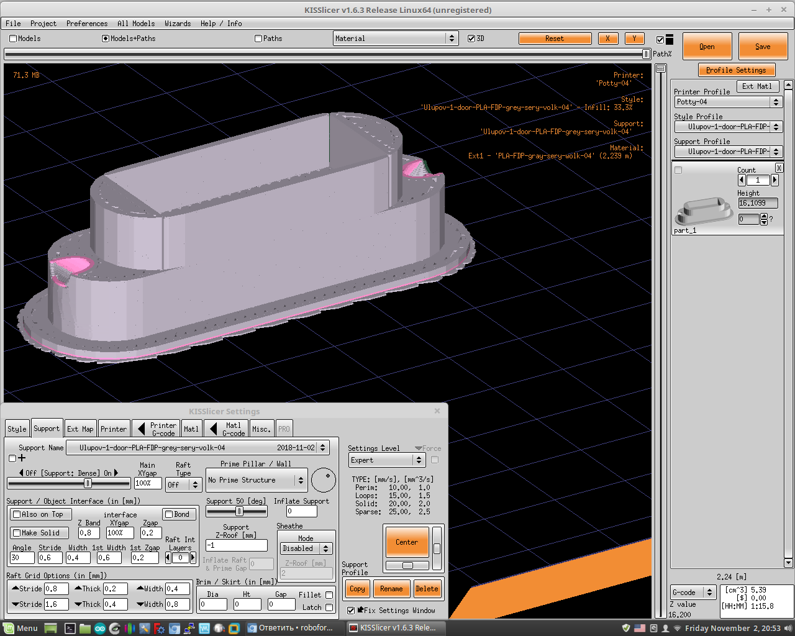Viewport: 795px width, 636px height.
Task: Open the Preferences menu
Action: 86,24
